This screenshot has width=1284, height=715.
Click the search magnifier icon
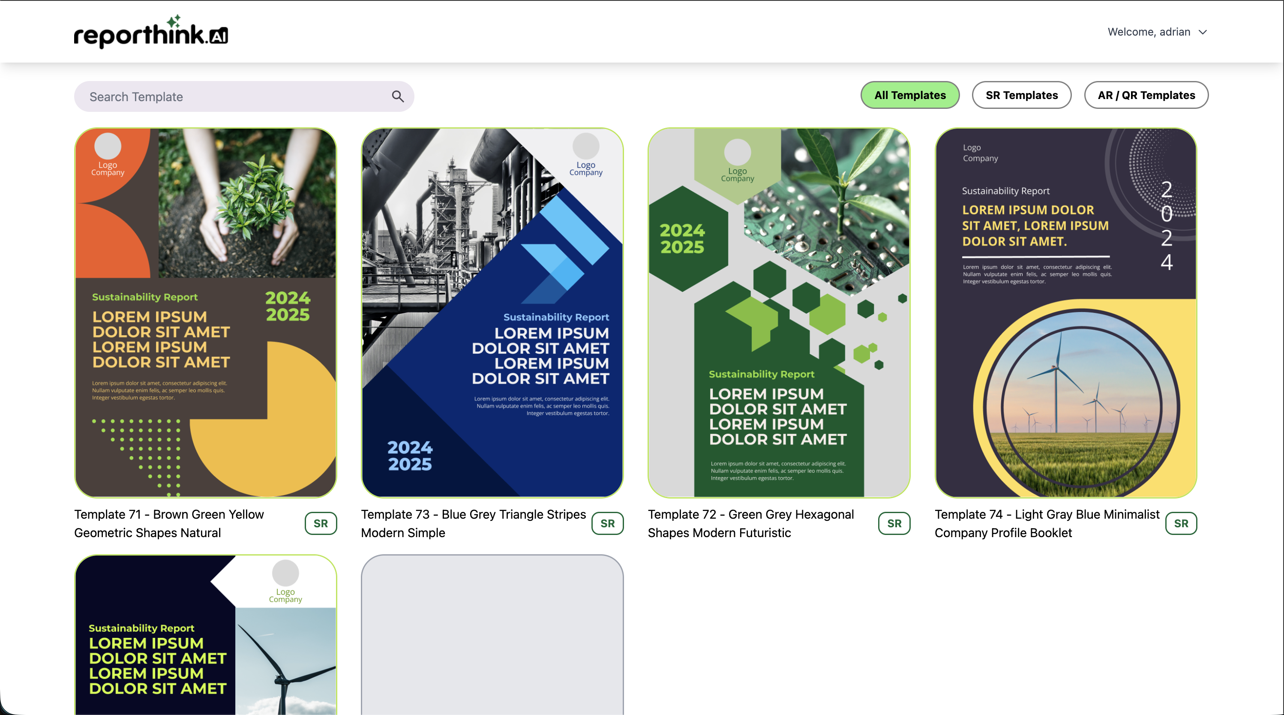coord(397,96)
